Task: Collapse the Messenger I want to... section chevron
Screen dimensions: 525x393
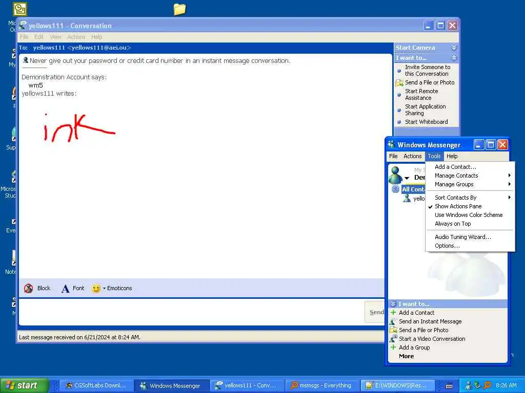Action: coord(393,304)
